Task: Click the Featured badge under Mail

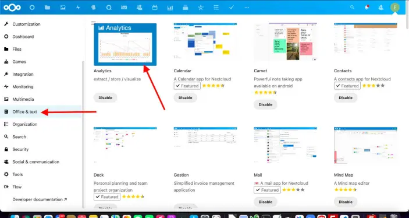Action: (267, 190)
